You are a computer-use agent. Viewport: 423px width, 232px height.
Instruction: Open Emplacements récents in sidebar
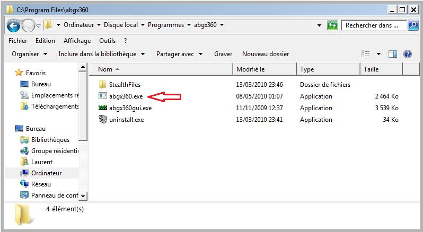(55, 95)
